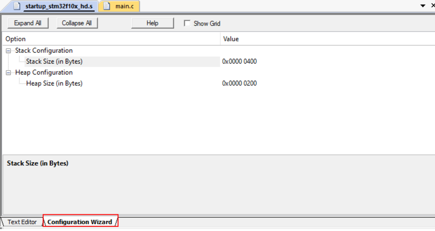Image resolution: width=435 pixels, height=231 pixels.
Task: Collapse the Stack Configuration node
Action: click(x=8, y=51)
